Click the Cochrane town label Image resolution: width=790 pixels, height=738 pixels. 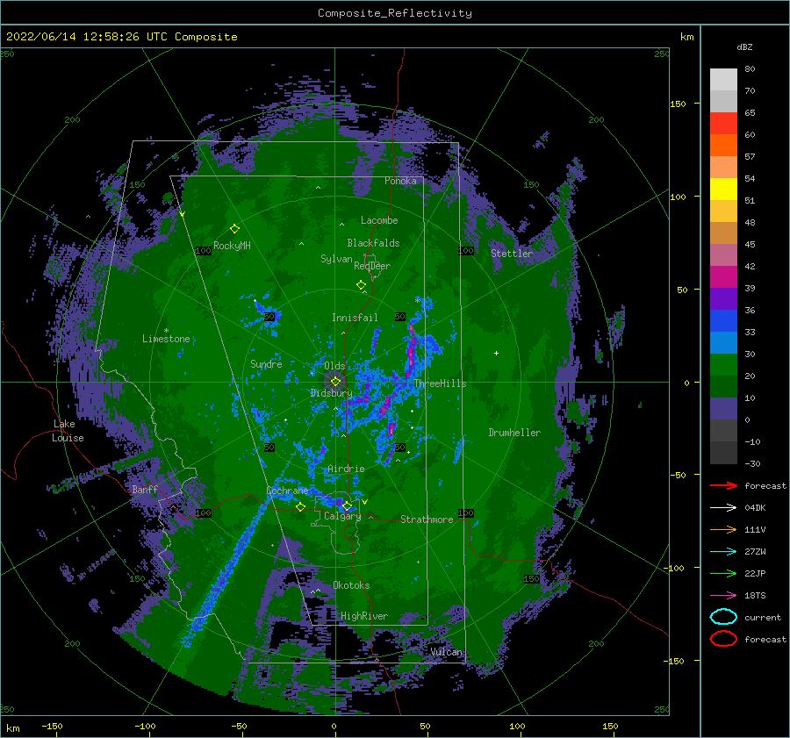coord(287,491)
